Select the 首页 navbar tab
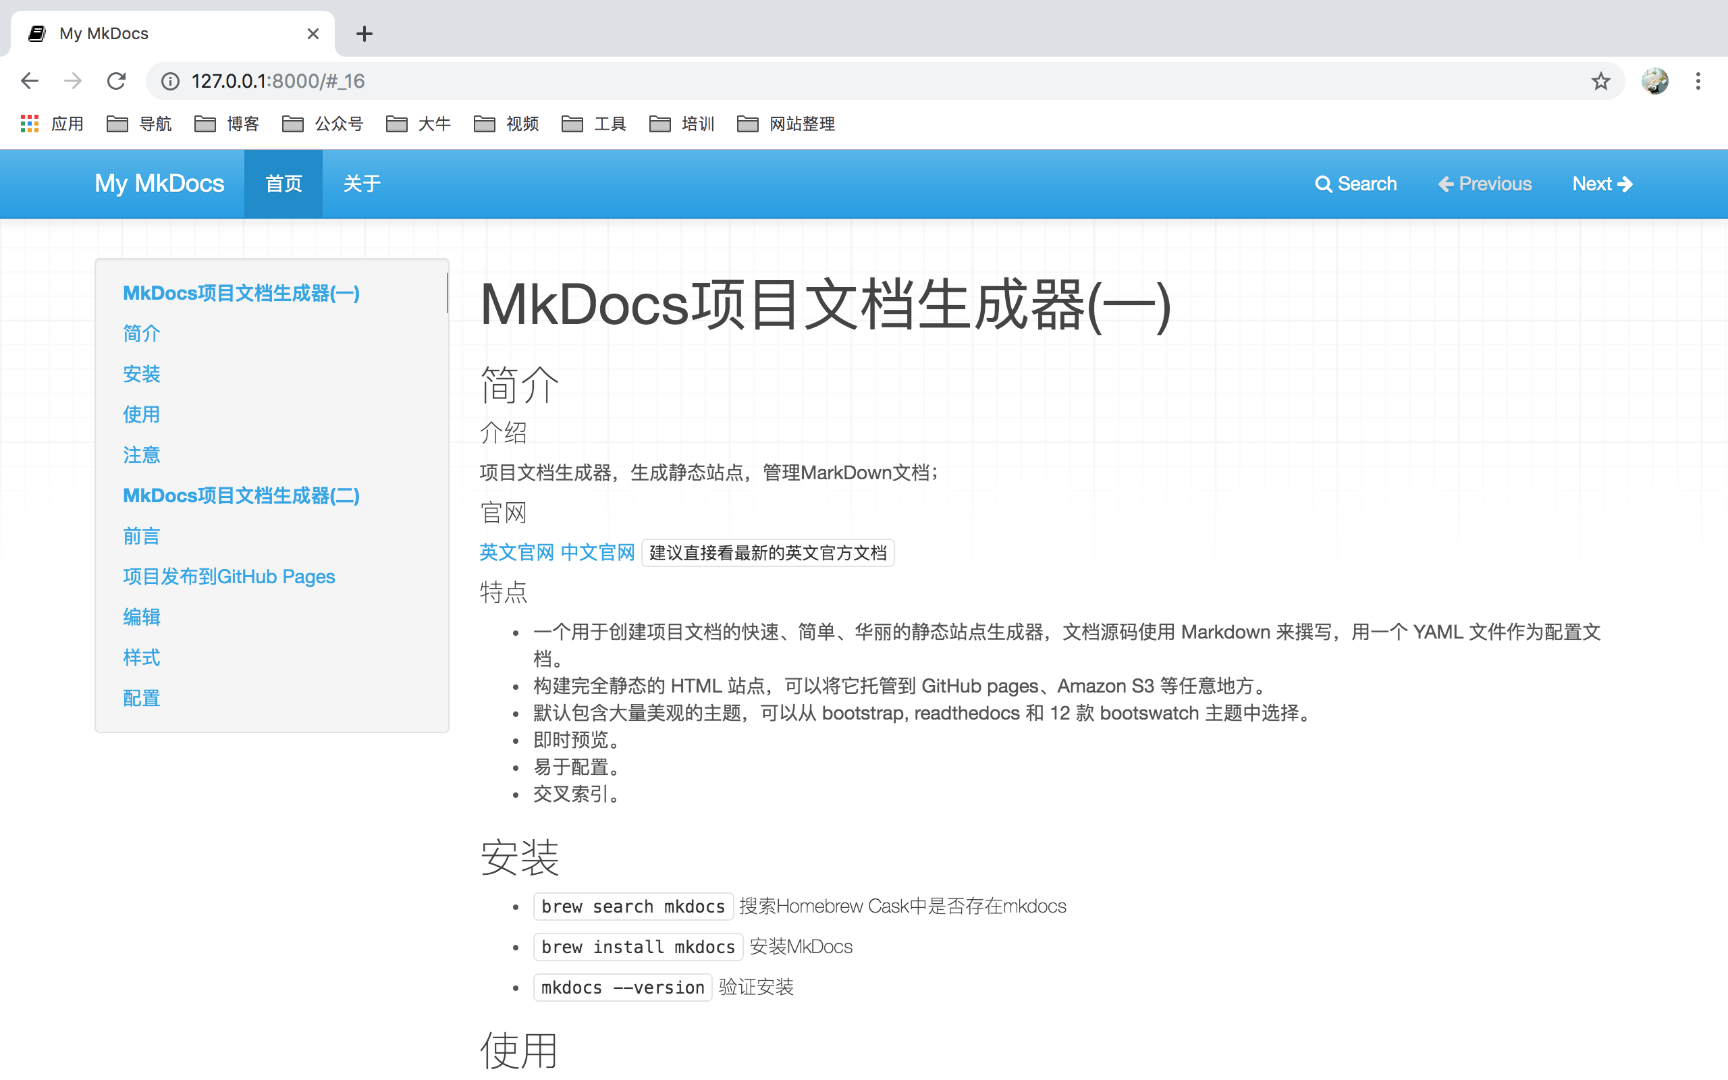 point(283,184)
